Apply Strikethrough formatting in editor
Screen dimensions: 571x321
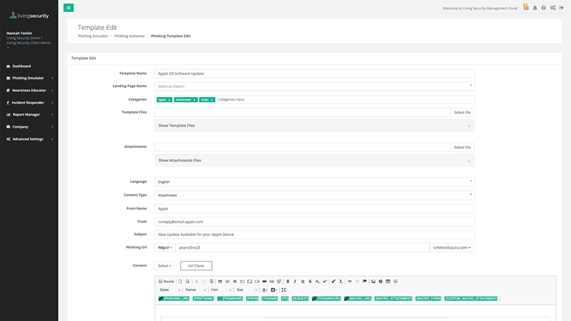coord(310,281)
